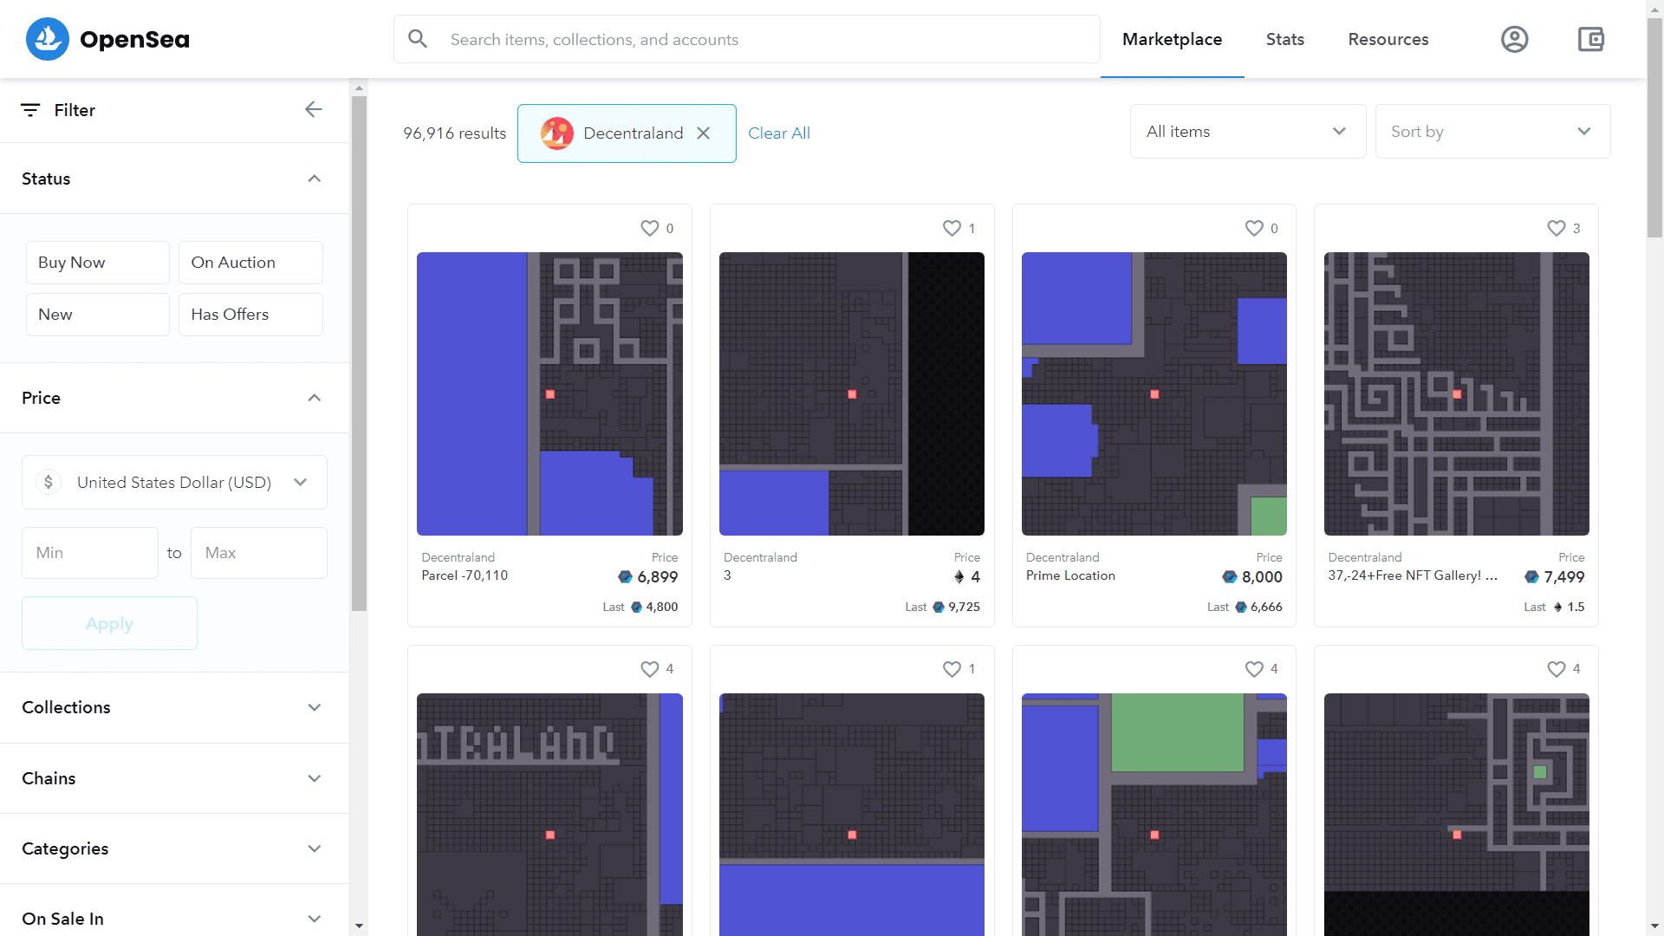
Task: Click the Filter lines icon
Action: coord(30,110)
